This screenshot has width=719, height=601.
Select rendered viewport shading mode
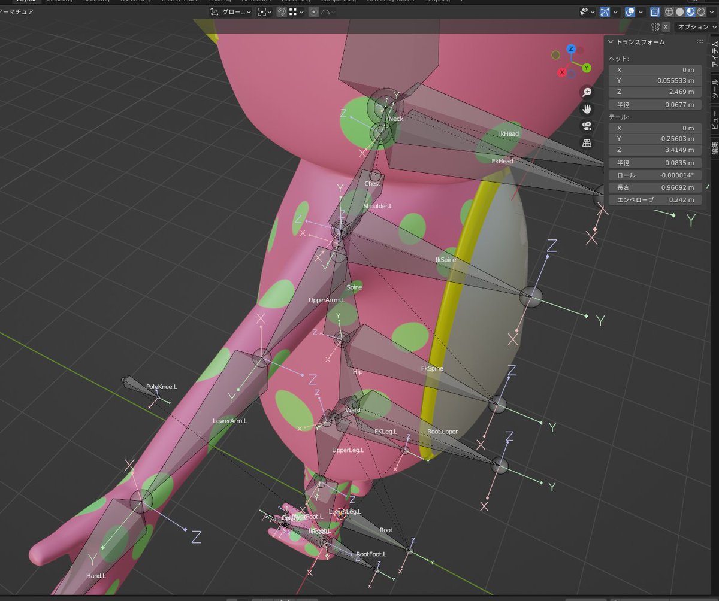point(700,12)
